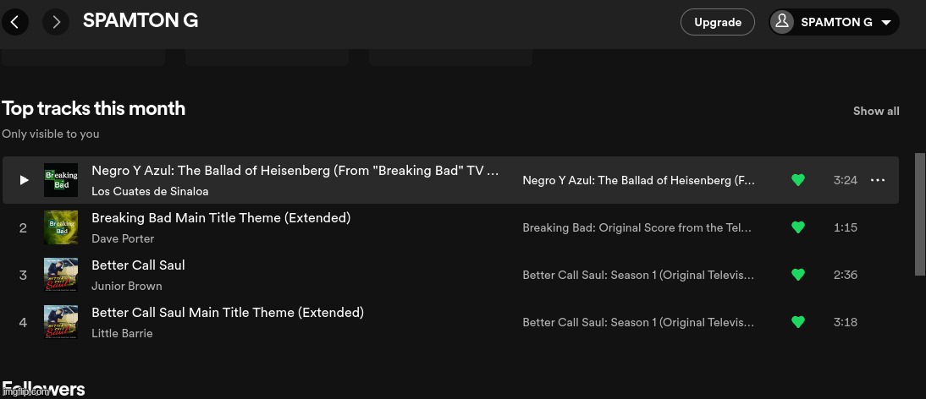Open the Breaking Bad Original Score album link
Screen dimensions: 926x399
point(637,227)
